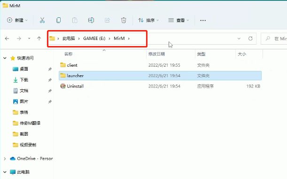Image resolution: width=287 pixels, height=179 pixels.
Task: Open the 新建 (New) dropdown
Action: [17, 20]
